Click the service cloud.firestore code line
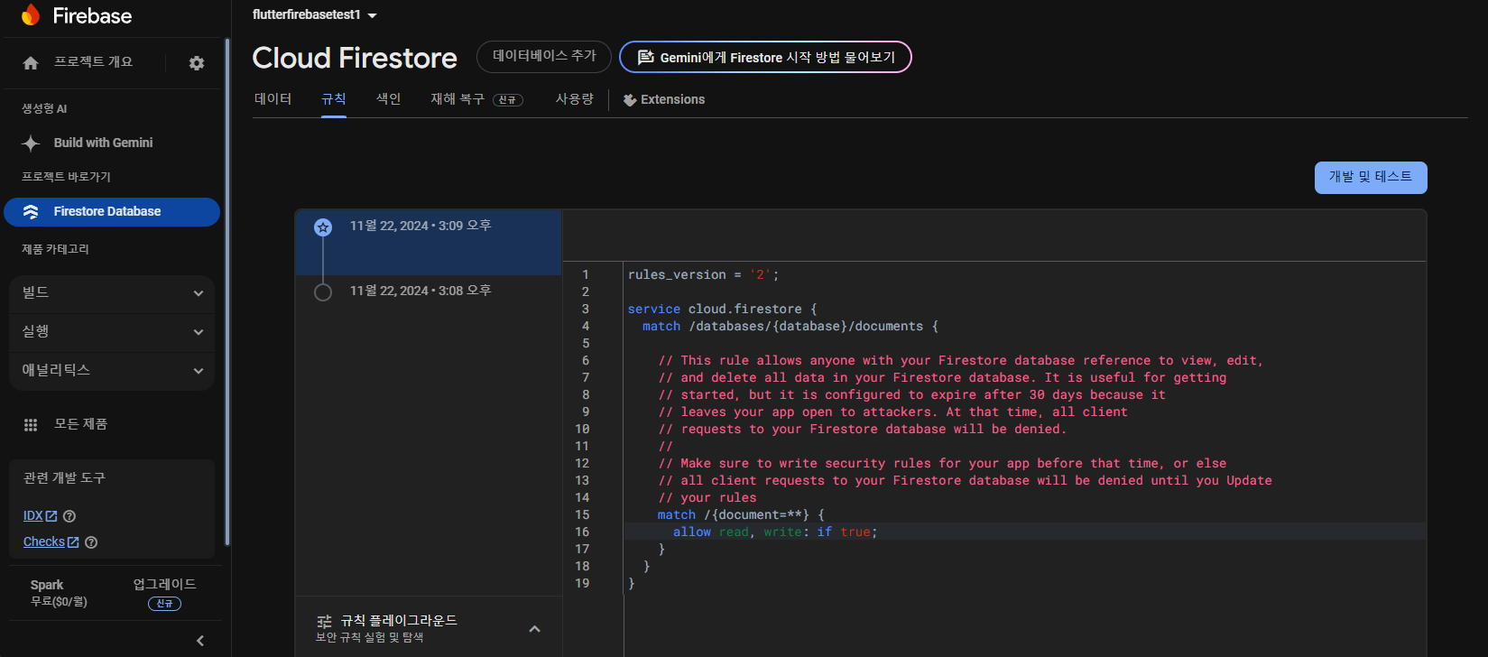The image size is (1488, 657). (722, 310)
